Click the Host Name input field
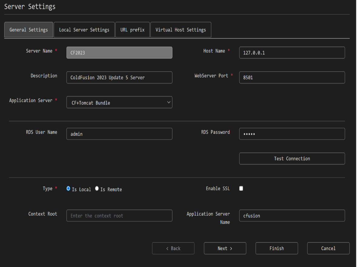This screenshot has height=267, width=357. pos(292,52)
